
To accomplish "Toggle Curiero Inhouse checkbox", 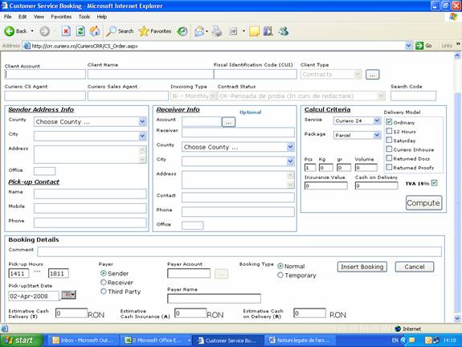I will tap(389, 149).
